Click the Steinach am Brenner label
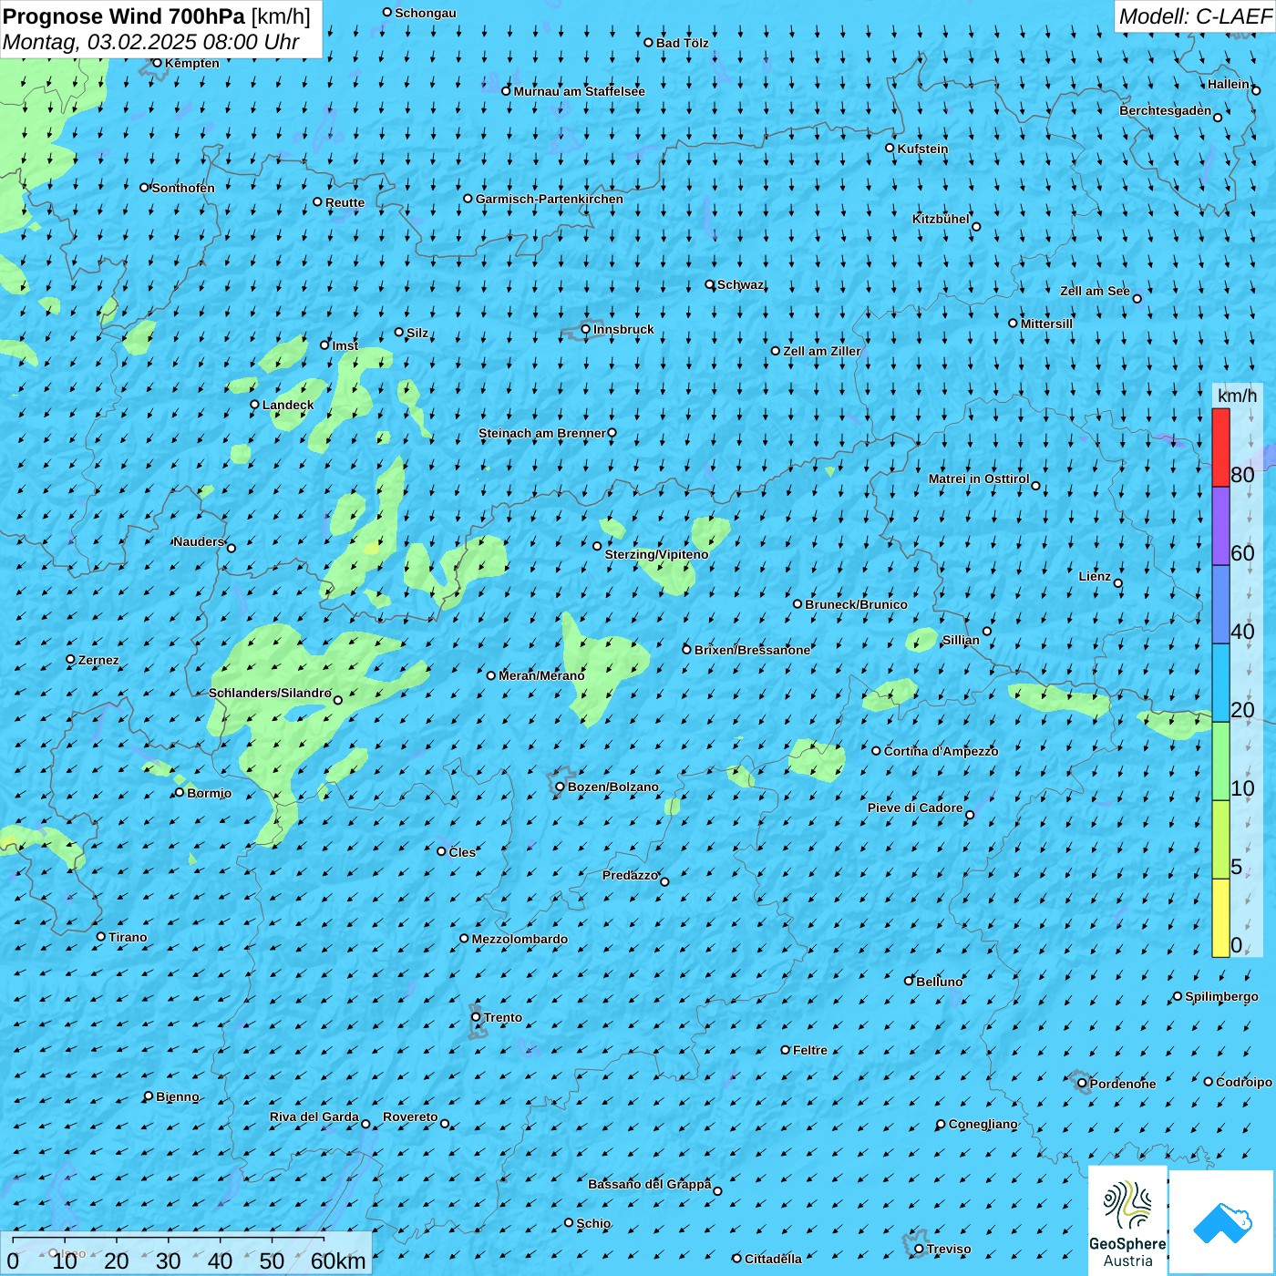The height and width of the screenshot is (1276, 1276). tap(541, 433)
